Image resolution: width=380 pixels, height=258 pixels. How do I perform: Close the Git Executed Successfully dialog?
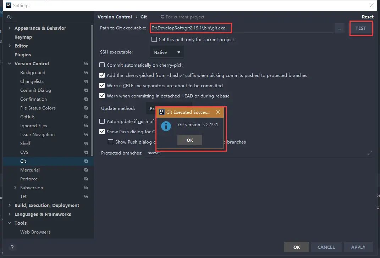click(x=218, y=112)
